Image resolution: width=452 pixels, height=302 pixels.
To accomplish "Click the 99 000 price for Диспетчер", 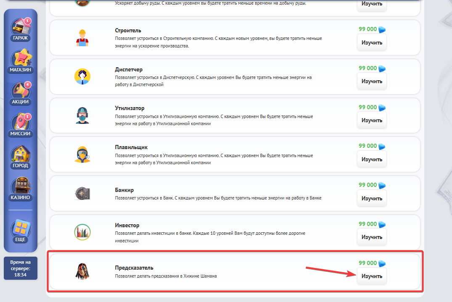I will point(367,68).
